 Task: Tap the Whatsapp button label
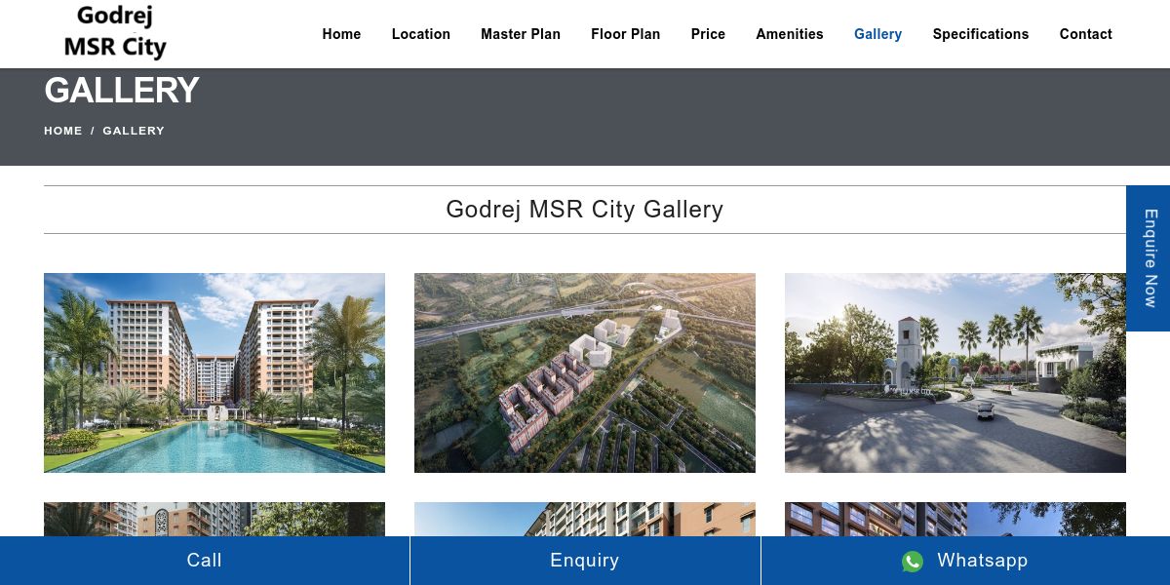click(983, 561)
